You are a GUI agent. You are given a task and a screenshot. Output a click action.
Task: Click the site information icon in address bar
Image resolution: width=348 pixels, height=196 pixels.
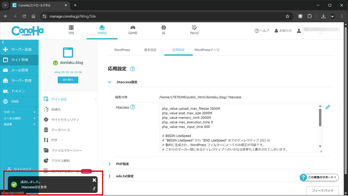pyautogui.click(x=45, y=16)
